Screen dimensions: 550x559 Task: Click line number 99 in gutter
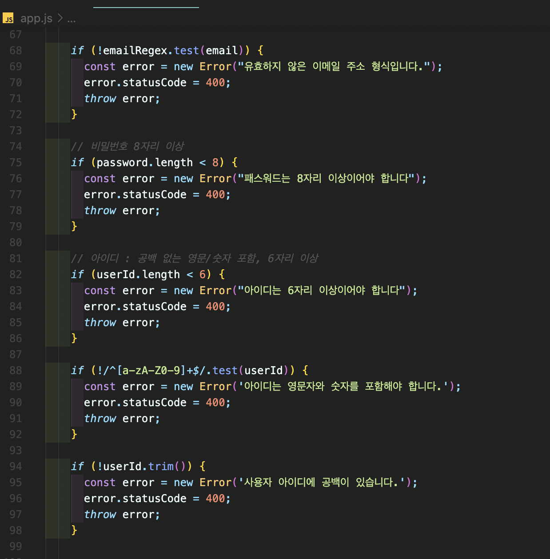coord(16,547)
